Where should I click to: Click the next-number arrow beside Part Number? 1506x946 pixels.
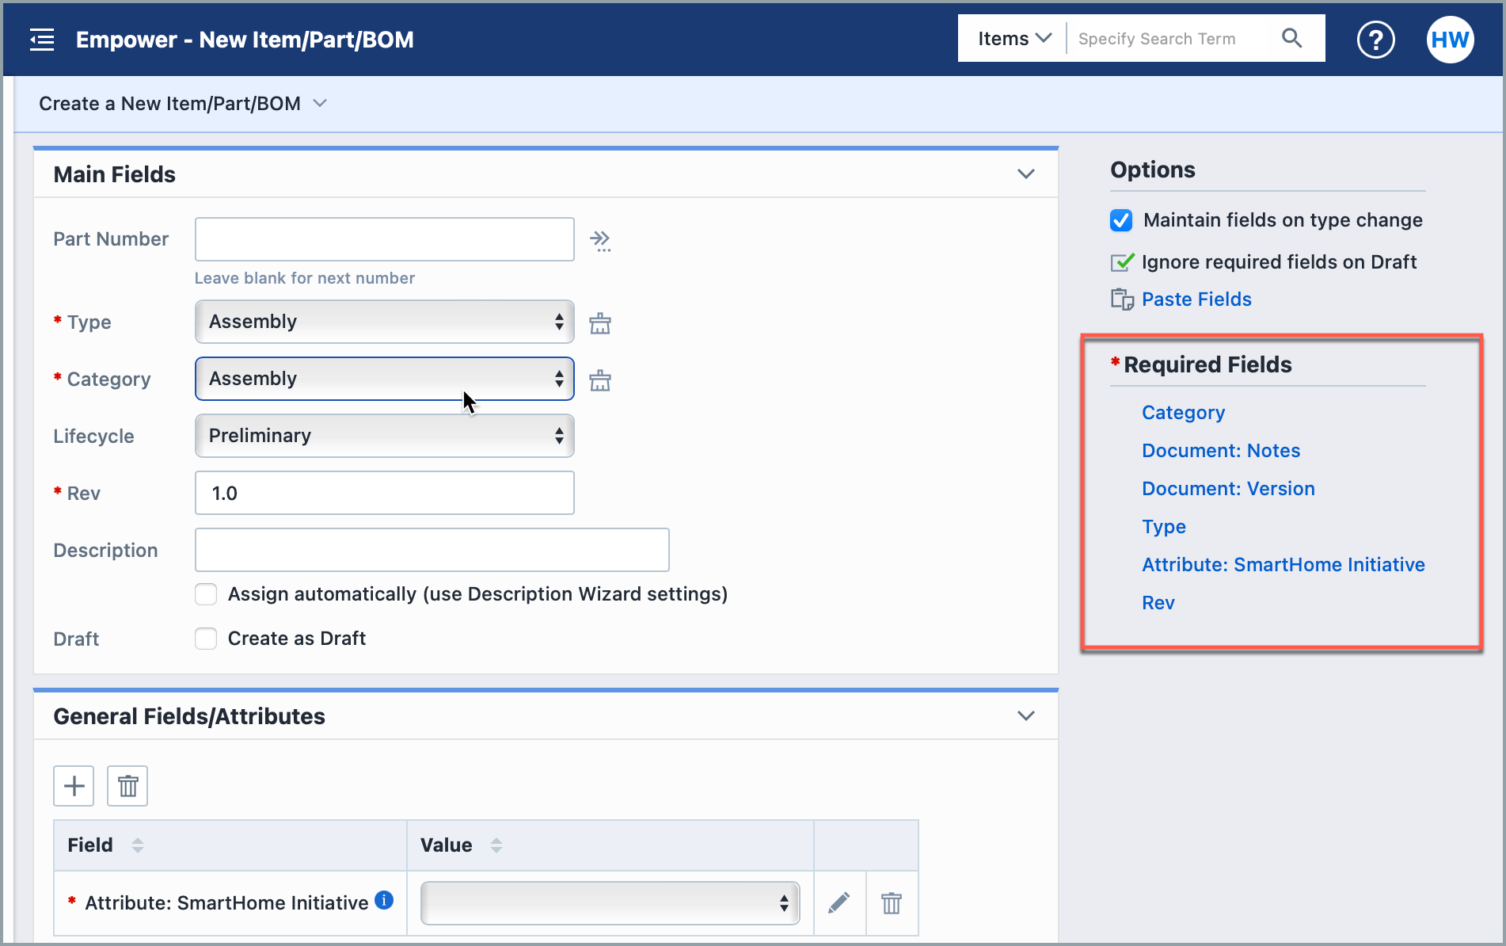click(x=602, y=240)
